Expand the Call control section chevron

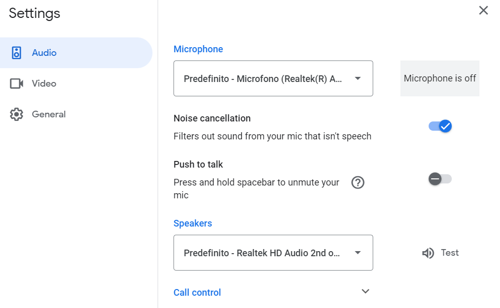pos(366,292)
